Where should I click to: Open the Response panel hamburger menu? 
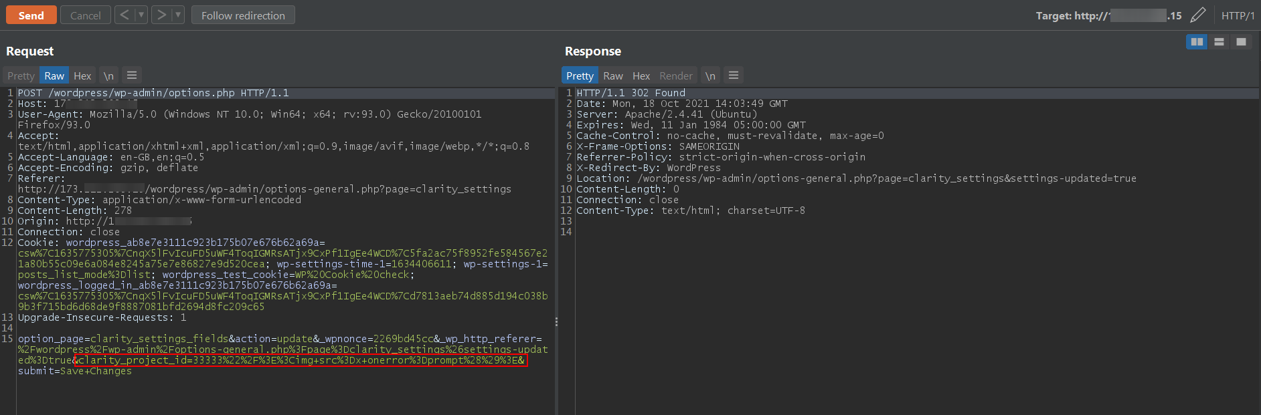pyautogui.click(x=734, y=76)
